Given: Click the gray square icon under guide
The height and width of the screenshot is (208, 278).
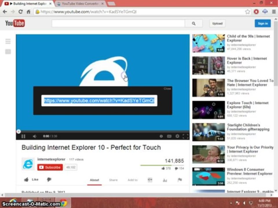Looking at the screenshot, I should coord(8,52).
